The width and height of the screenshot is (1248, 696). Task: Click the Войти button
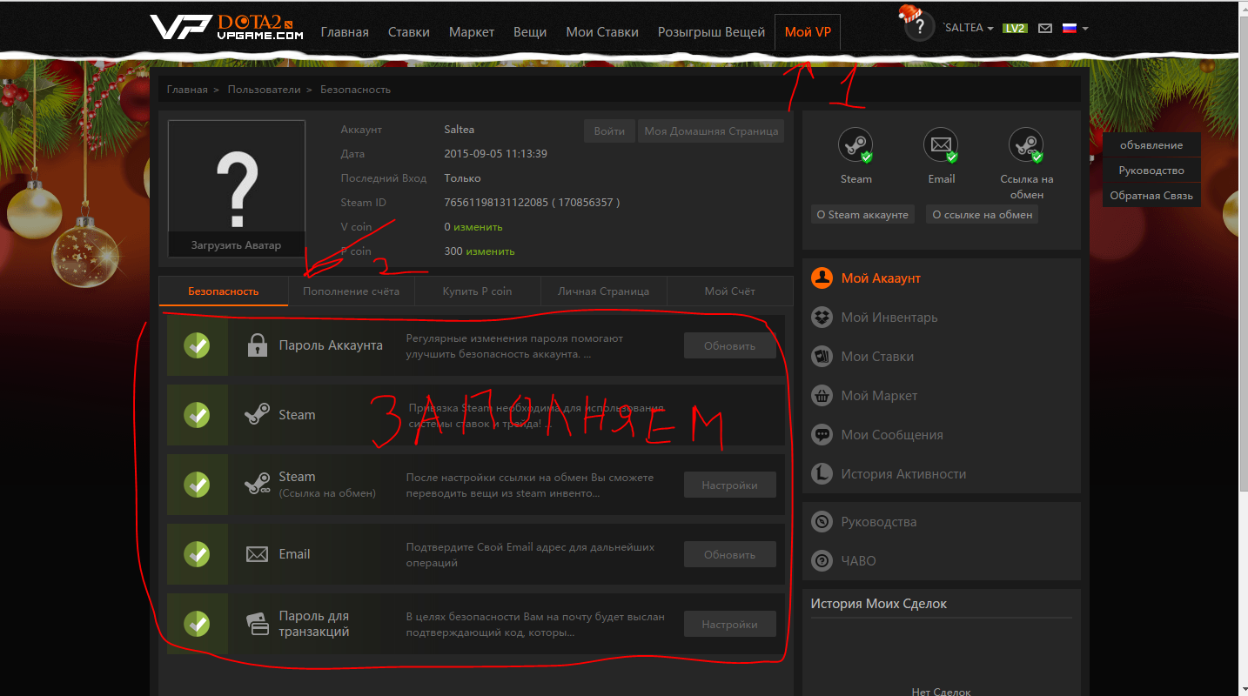tap(609, 131)
